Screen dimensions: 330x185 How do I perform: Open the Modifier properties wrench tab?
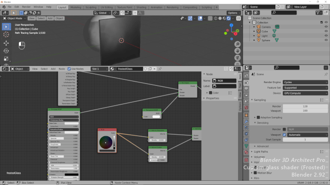246,122
